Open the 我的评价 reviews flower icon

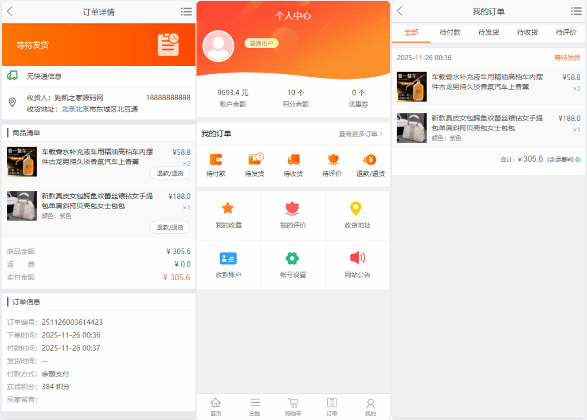pos(293,213)
